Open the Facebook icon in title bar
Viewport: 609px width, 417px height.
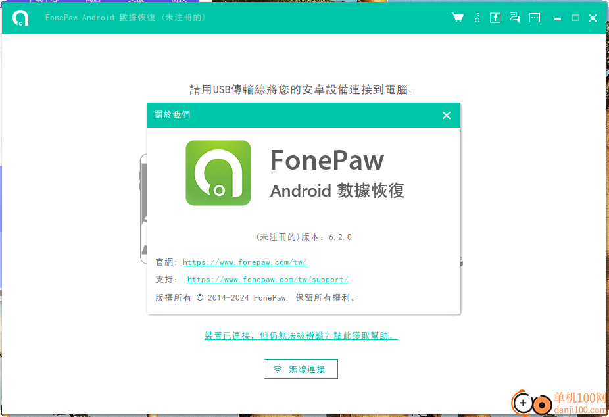[495, 18]
